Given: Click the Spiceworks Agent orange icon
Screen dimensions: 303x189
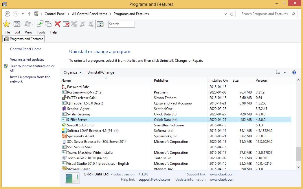Looking at the screenshot, I should [x=64, y=136].
